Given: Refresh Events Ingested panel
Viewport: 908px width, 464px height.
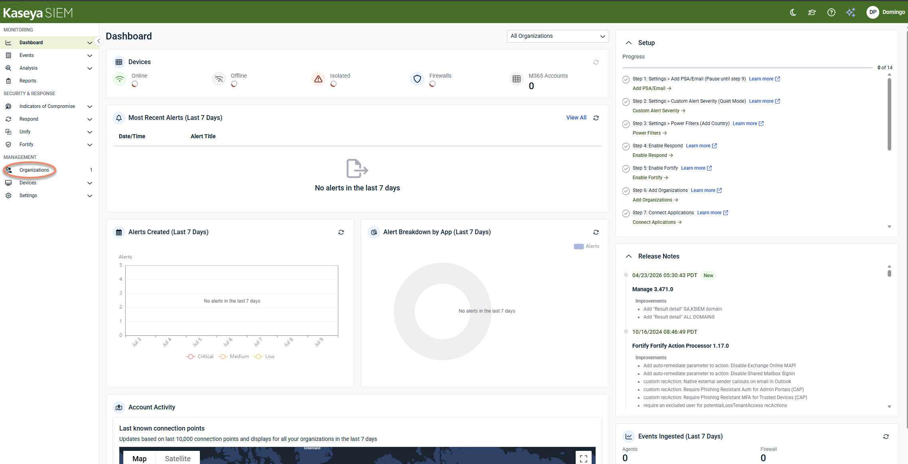Looking at the screenshot, I should 886,437.
